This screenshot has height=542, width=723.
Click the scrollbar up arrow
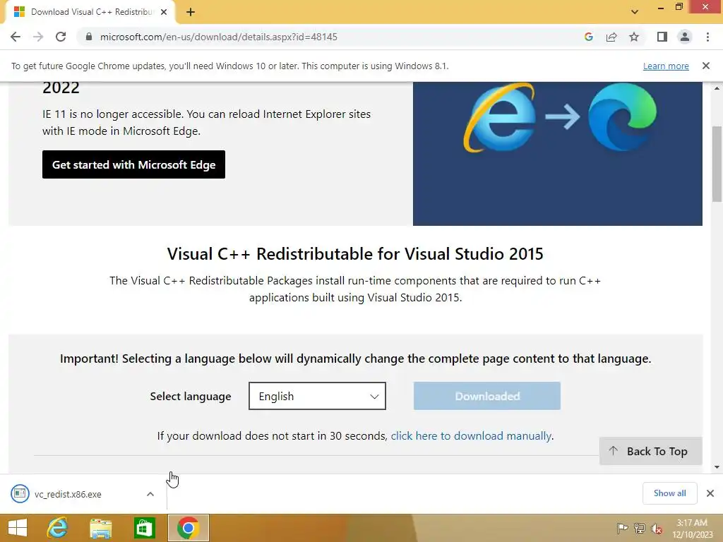click(x=717, y=88)
